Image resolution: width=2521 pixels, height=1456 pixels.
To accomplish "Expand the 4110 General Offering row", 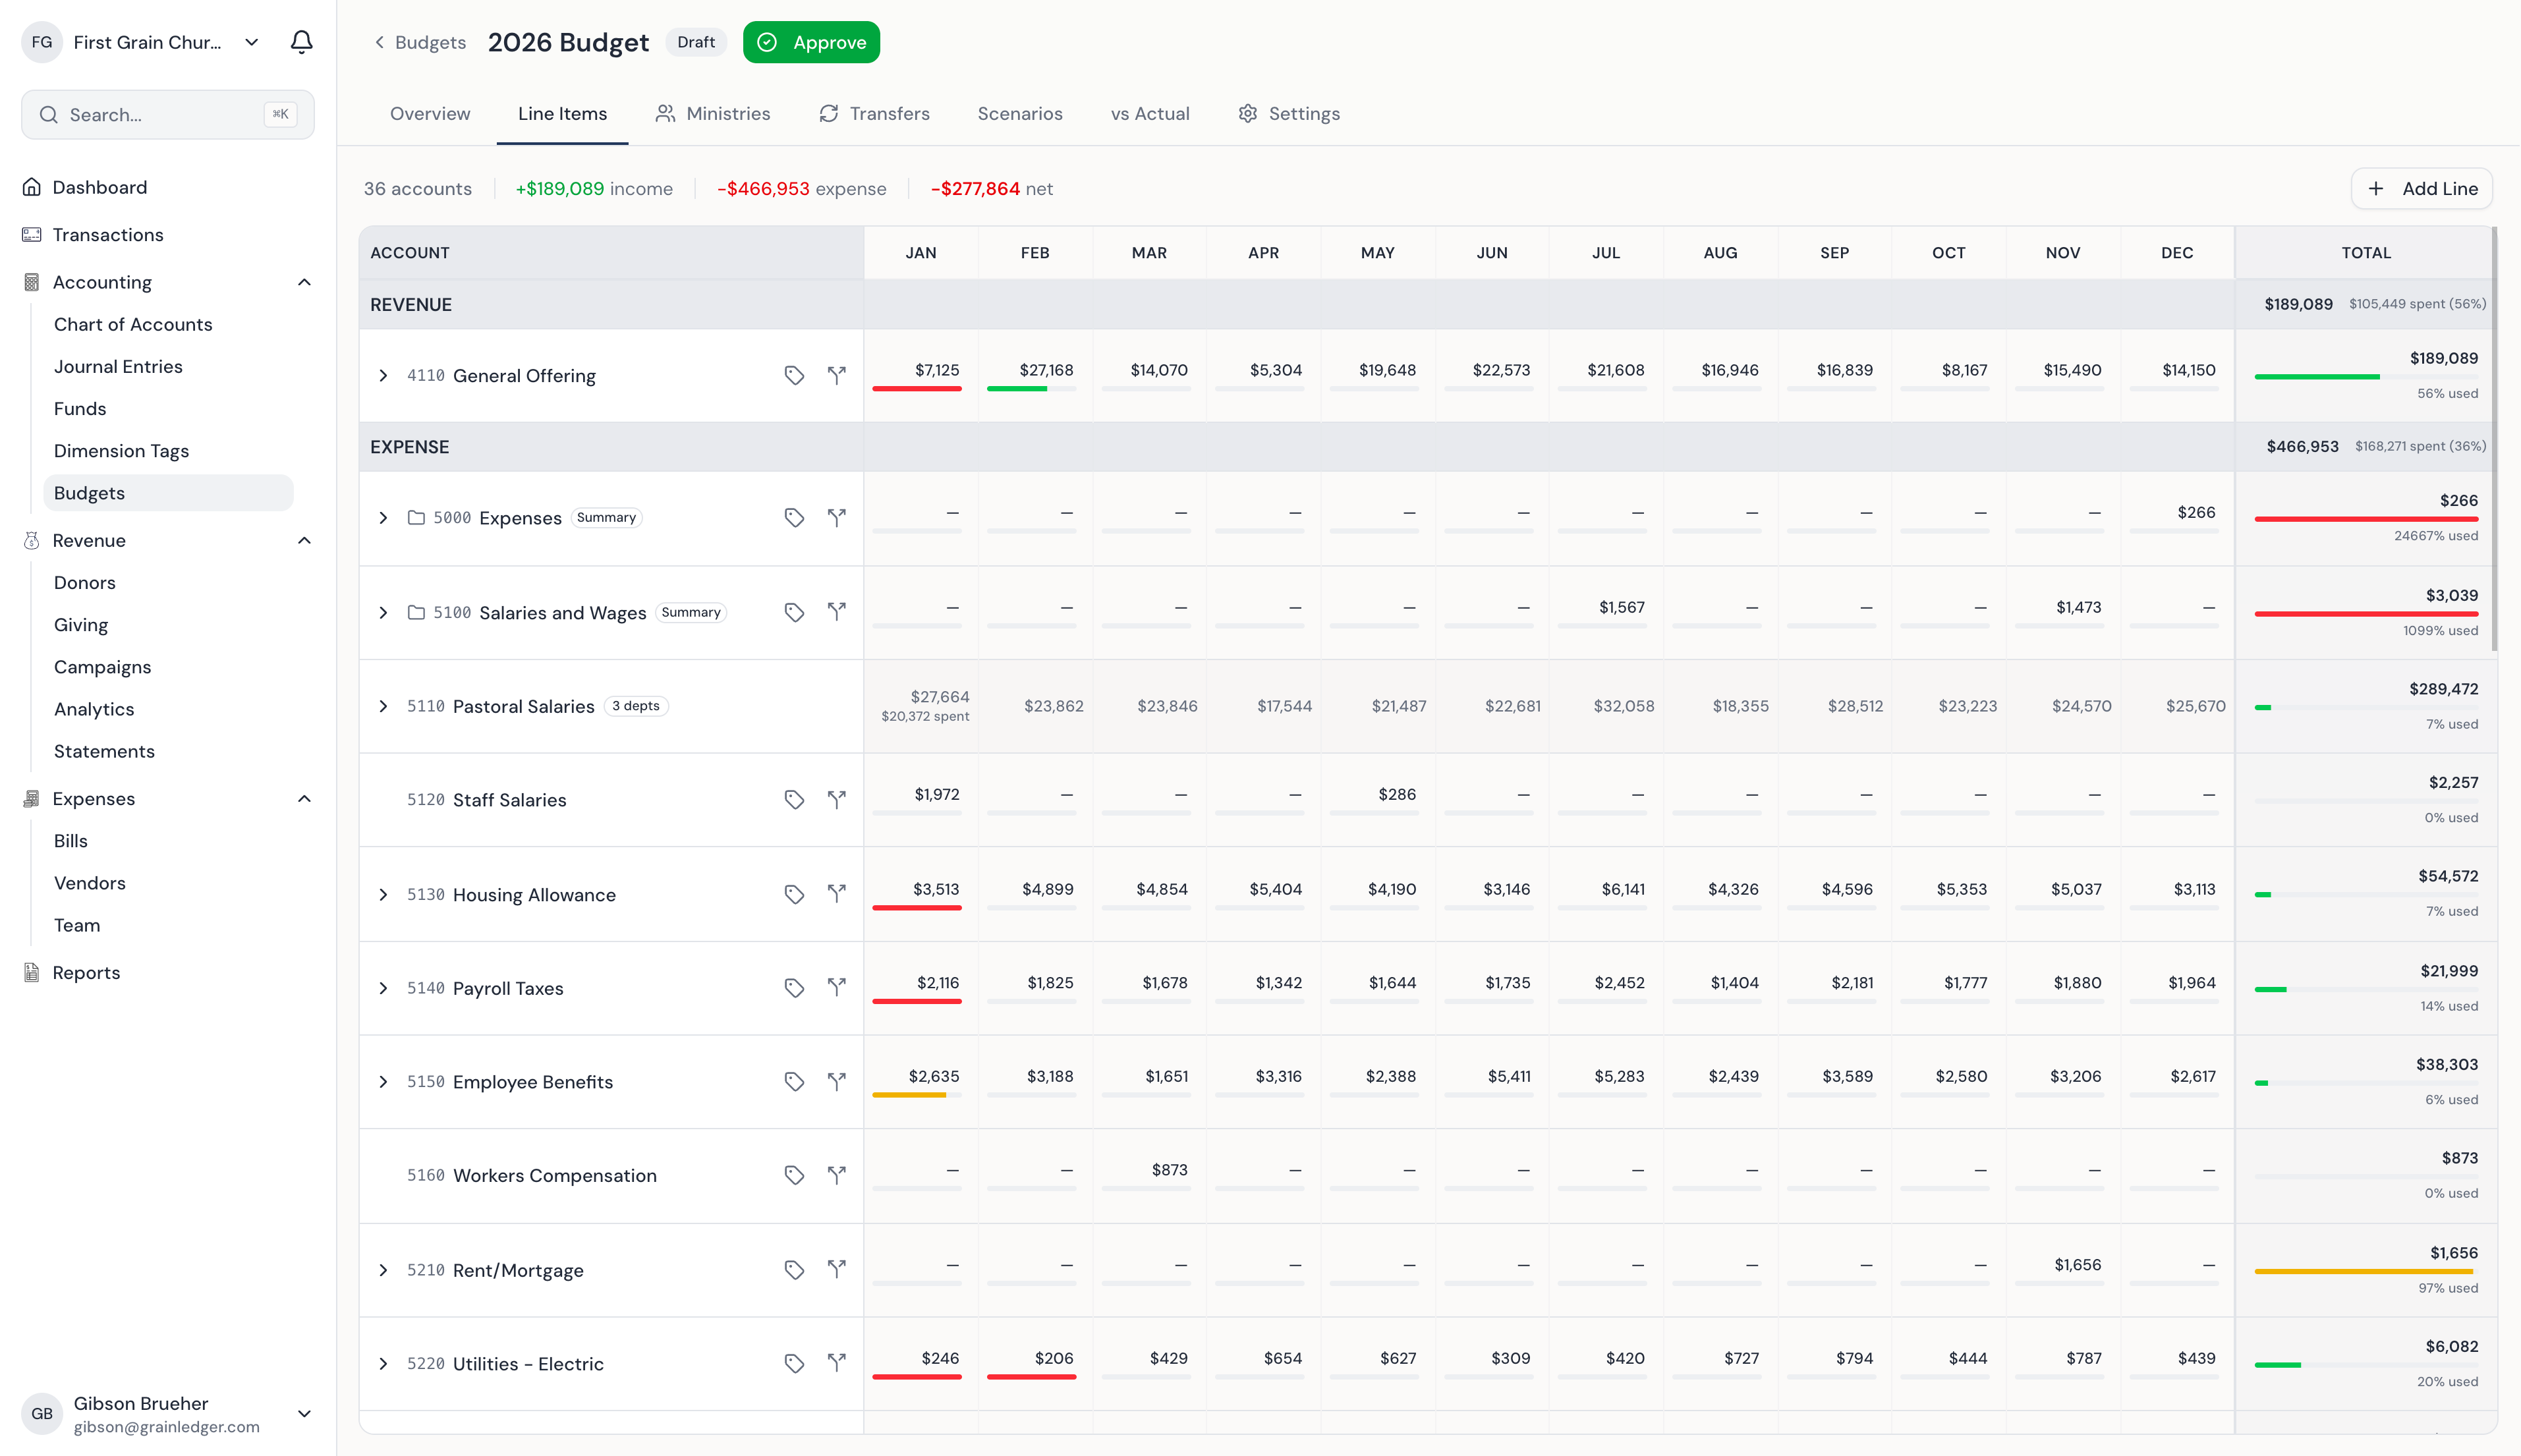I will click(x=383, y=375).
